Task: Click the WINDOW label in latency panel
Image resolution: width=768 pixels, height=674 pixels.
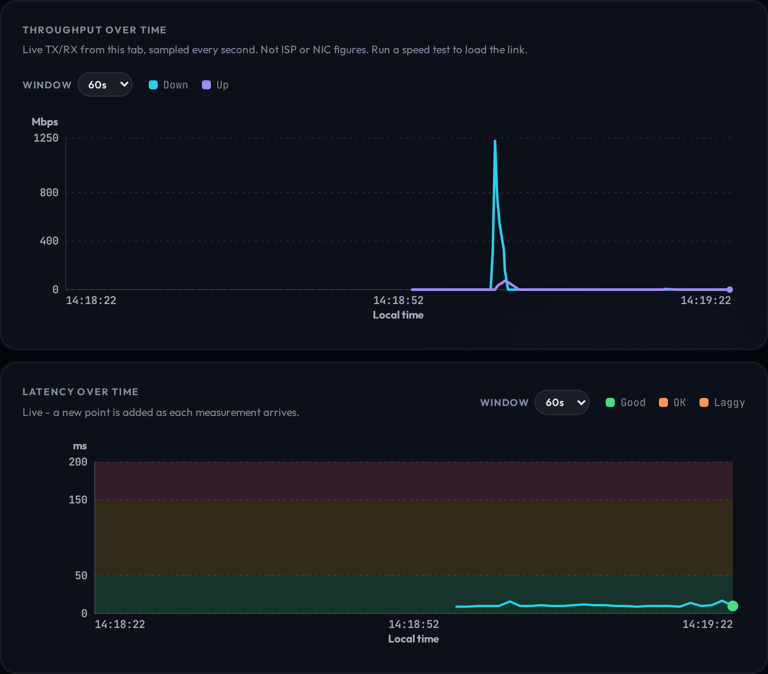Action: click(x=504, y=402)
